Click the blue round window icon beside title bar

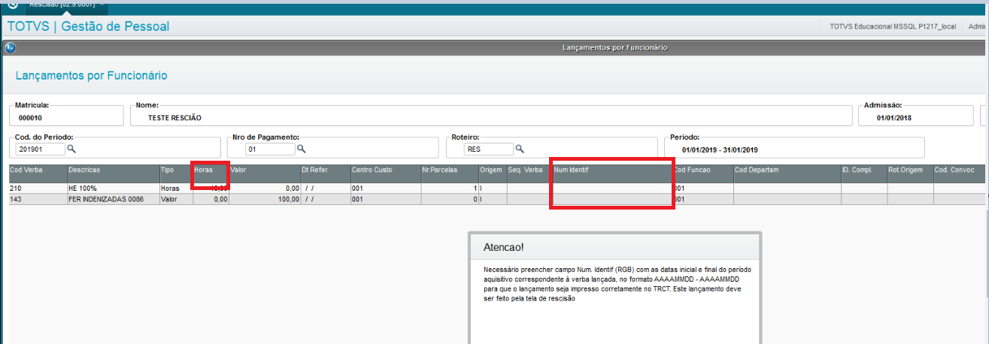coord(10,47)
